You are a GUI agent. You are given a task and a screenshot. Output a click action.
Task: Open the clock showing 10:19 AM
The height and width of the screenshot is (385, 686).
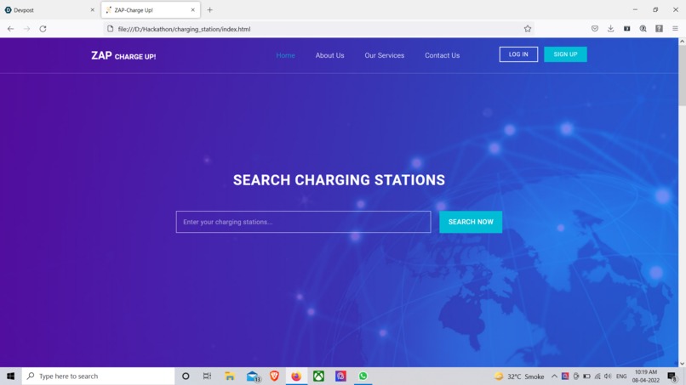point(646,377)
